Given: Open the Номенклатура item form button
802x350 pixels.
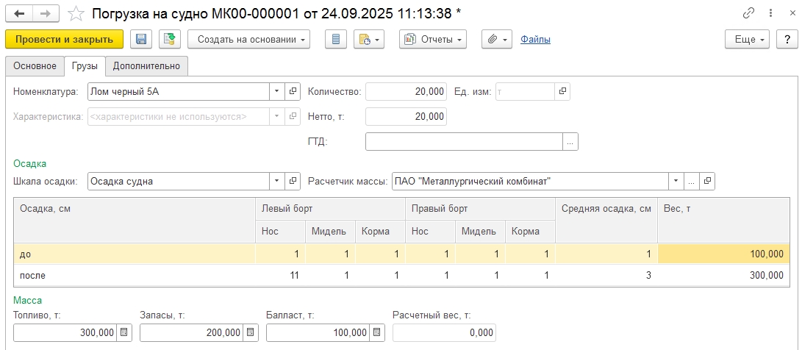Looking at the screenshot, I should click(293, 91).
